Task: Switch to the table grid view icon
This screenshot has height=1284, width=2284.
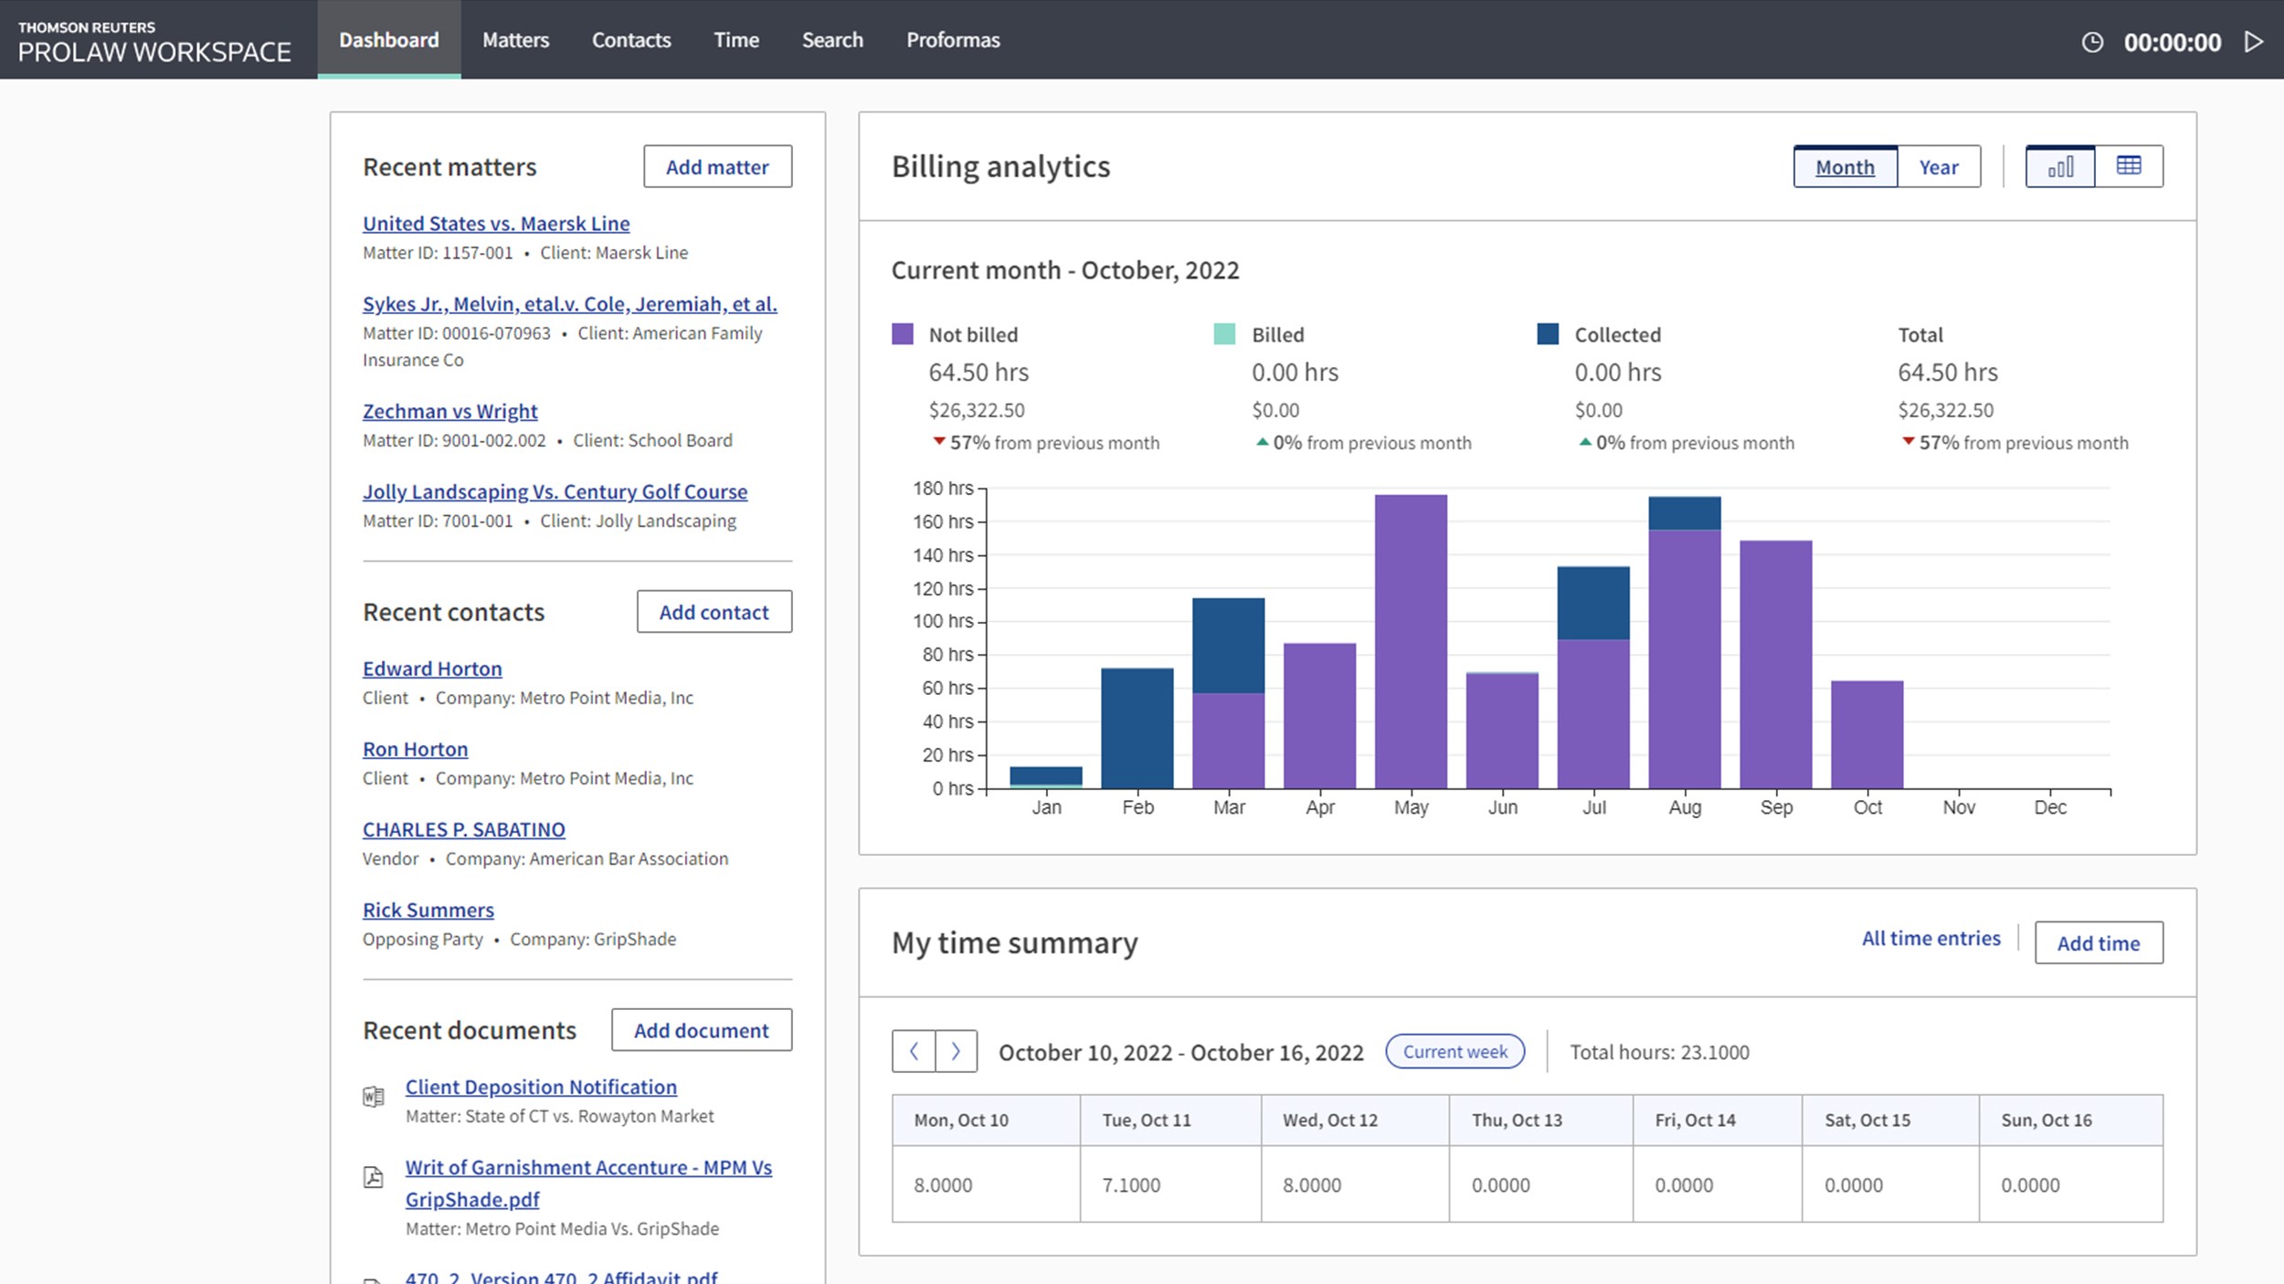Action: [2129, 166]
